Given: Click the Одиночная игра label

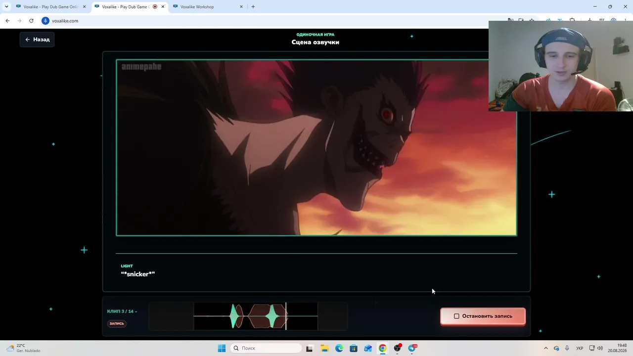Looking at the screenshot, I should (x=316, y=35).
